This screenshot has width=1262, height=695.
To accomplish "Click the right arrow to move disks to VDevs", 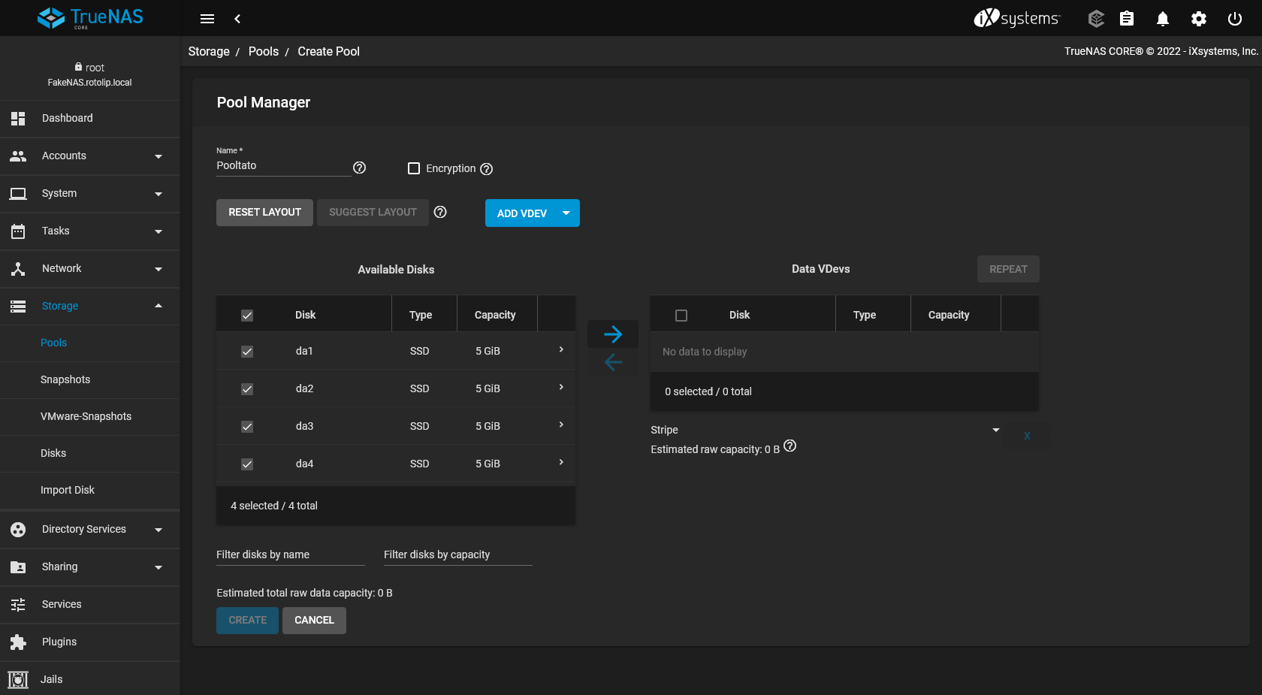I will tap(612, 334).
